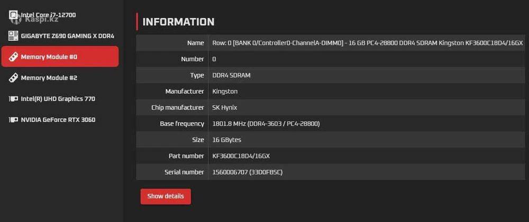Image resolution: width=529 pixels, height=222 pixels.
Task: Open the Memory Module #2 entry
Action: click(49, 78)
